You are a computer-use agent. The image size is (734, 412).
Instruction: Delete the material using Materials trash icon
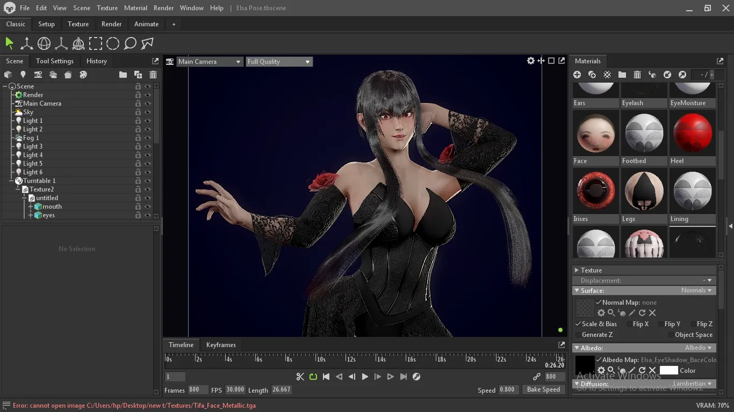[637, 75]
